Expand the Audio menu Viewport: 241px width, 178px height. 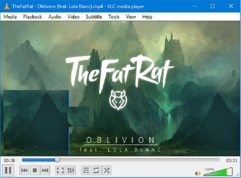(x=55, y=17)
